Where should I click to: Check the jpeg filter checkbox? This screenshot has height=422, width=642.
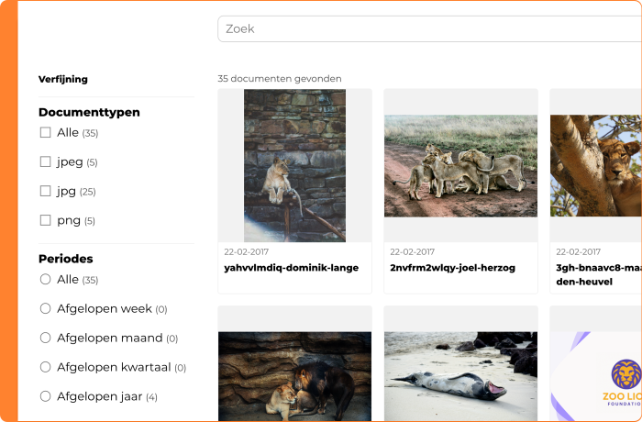pos(46,161)
